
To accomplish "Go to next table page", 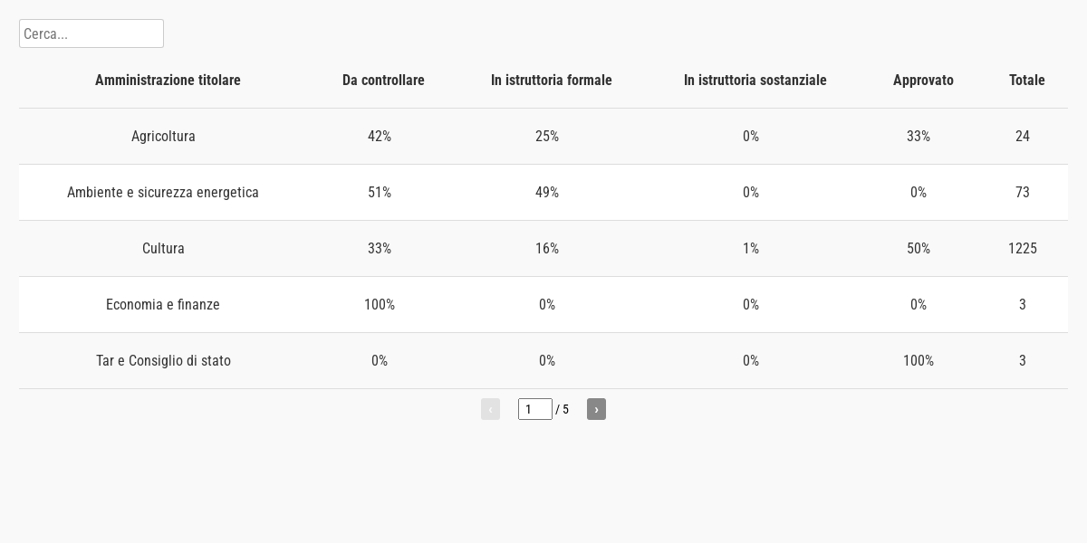I will click(596, 409).
